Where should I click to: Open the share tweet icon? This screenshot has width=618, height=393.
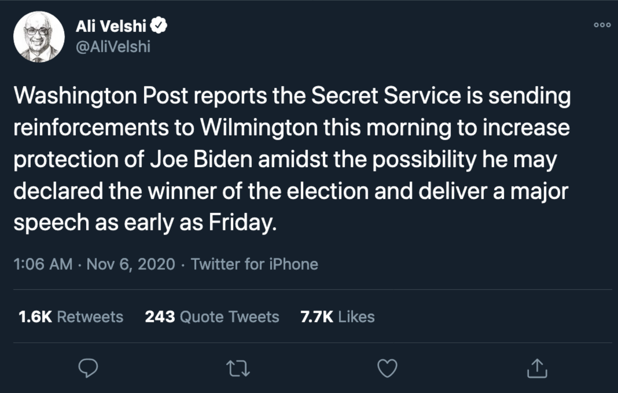(537, 368)
